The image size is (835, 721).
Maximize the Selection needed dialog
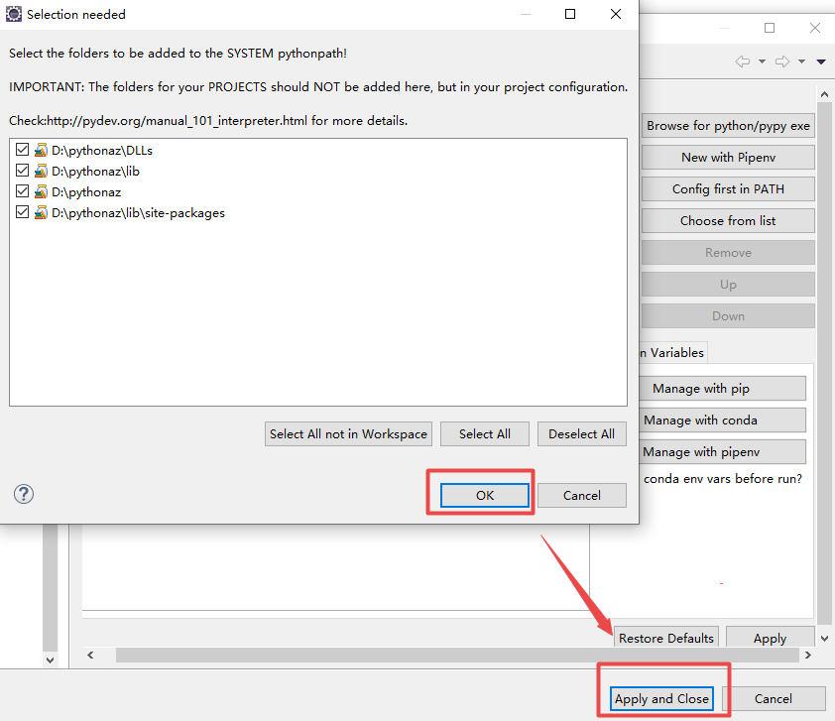pos(570,14)
